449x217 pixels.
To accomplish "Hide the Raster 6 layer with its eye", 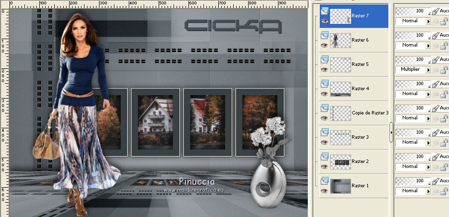I will [x=324, y=45].
